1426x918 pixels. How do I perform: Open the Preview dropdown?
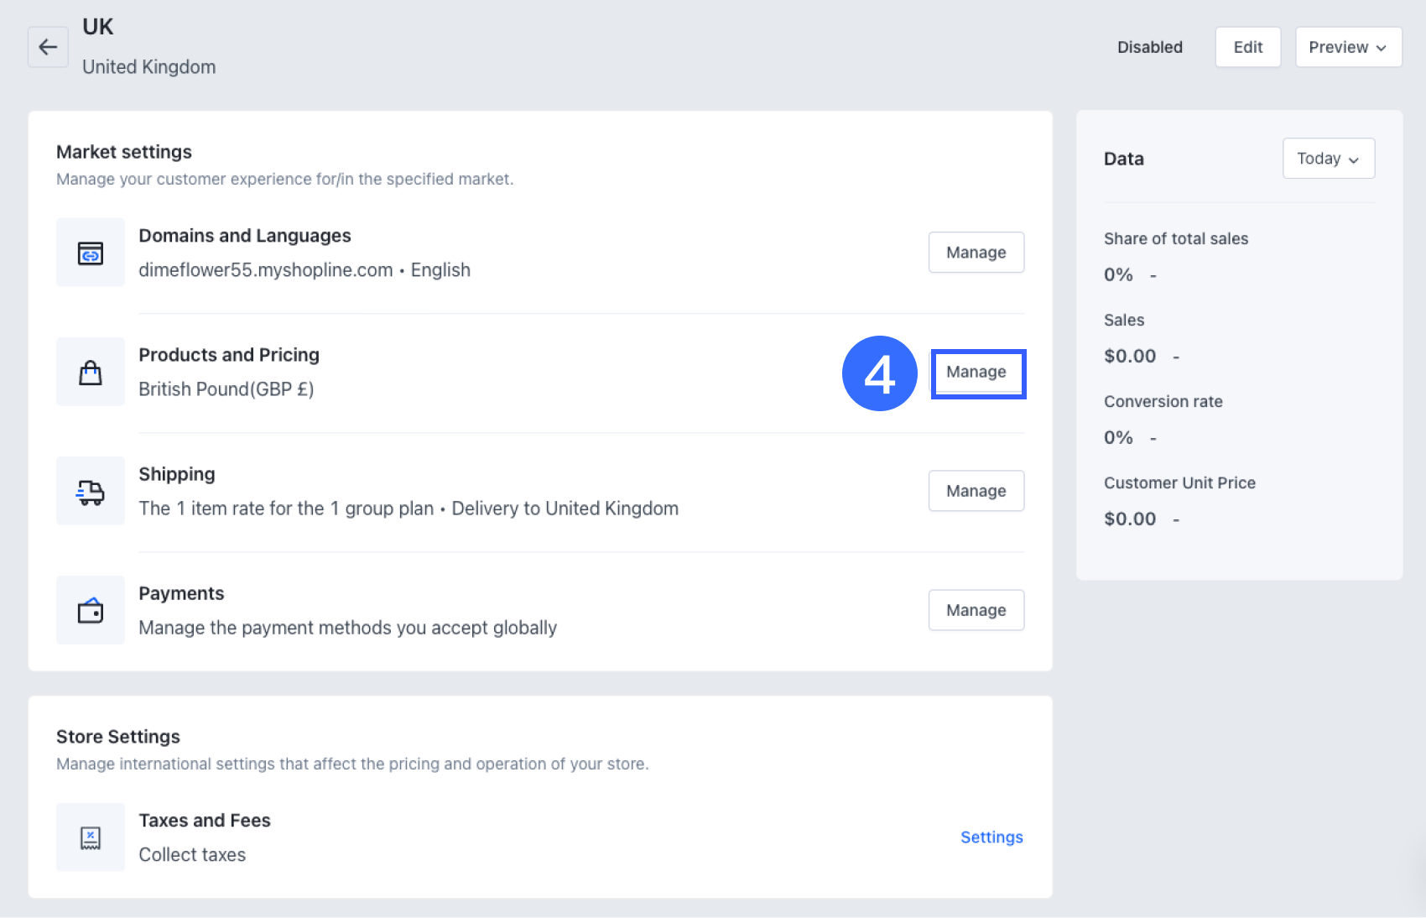click(x=1348, y=47)
